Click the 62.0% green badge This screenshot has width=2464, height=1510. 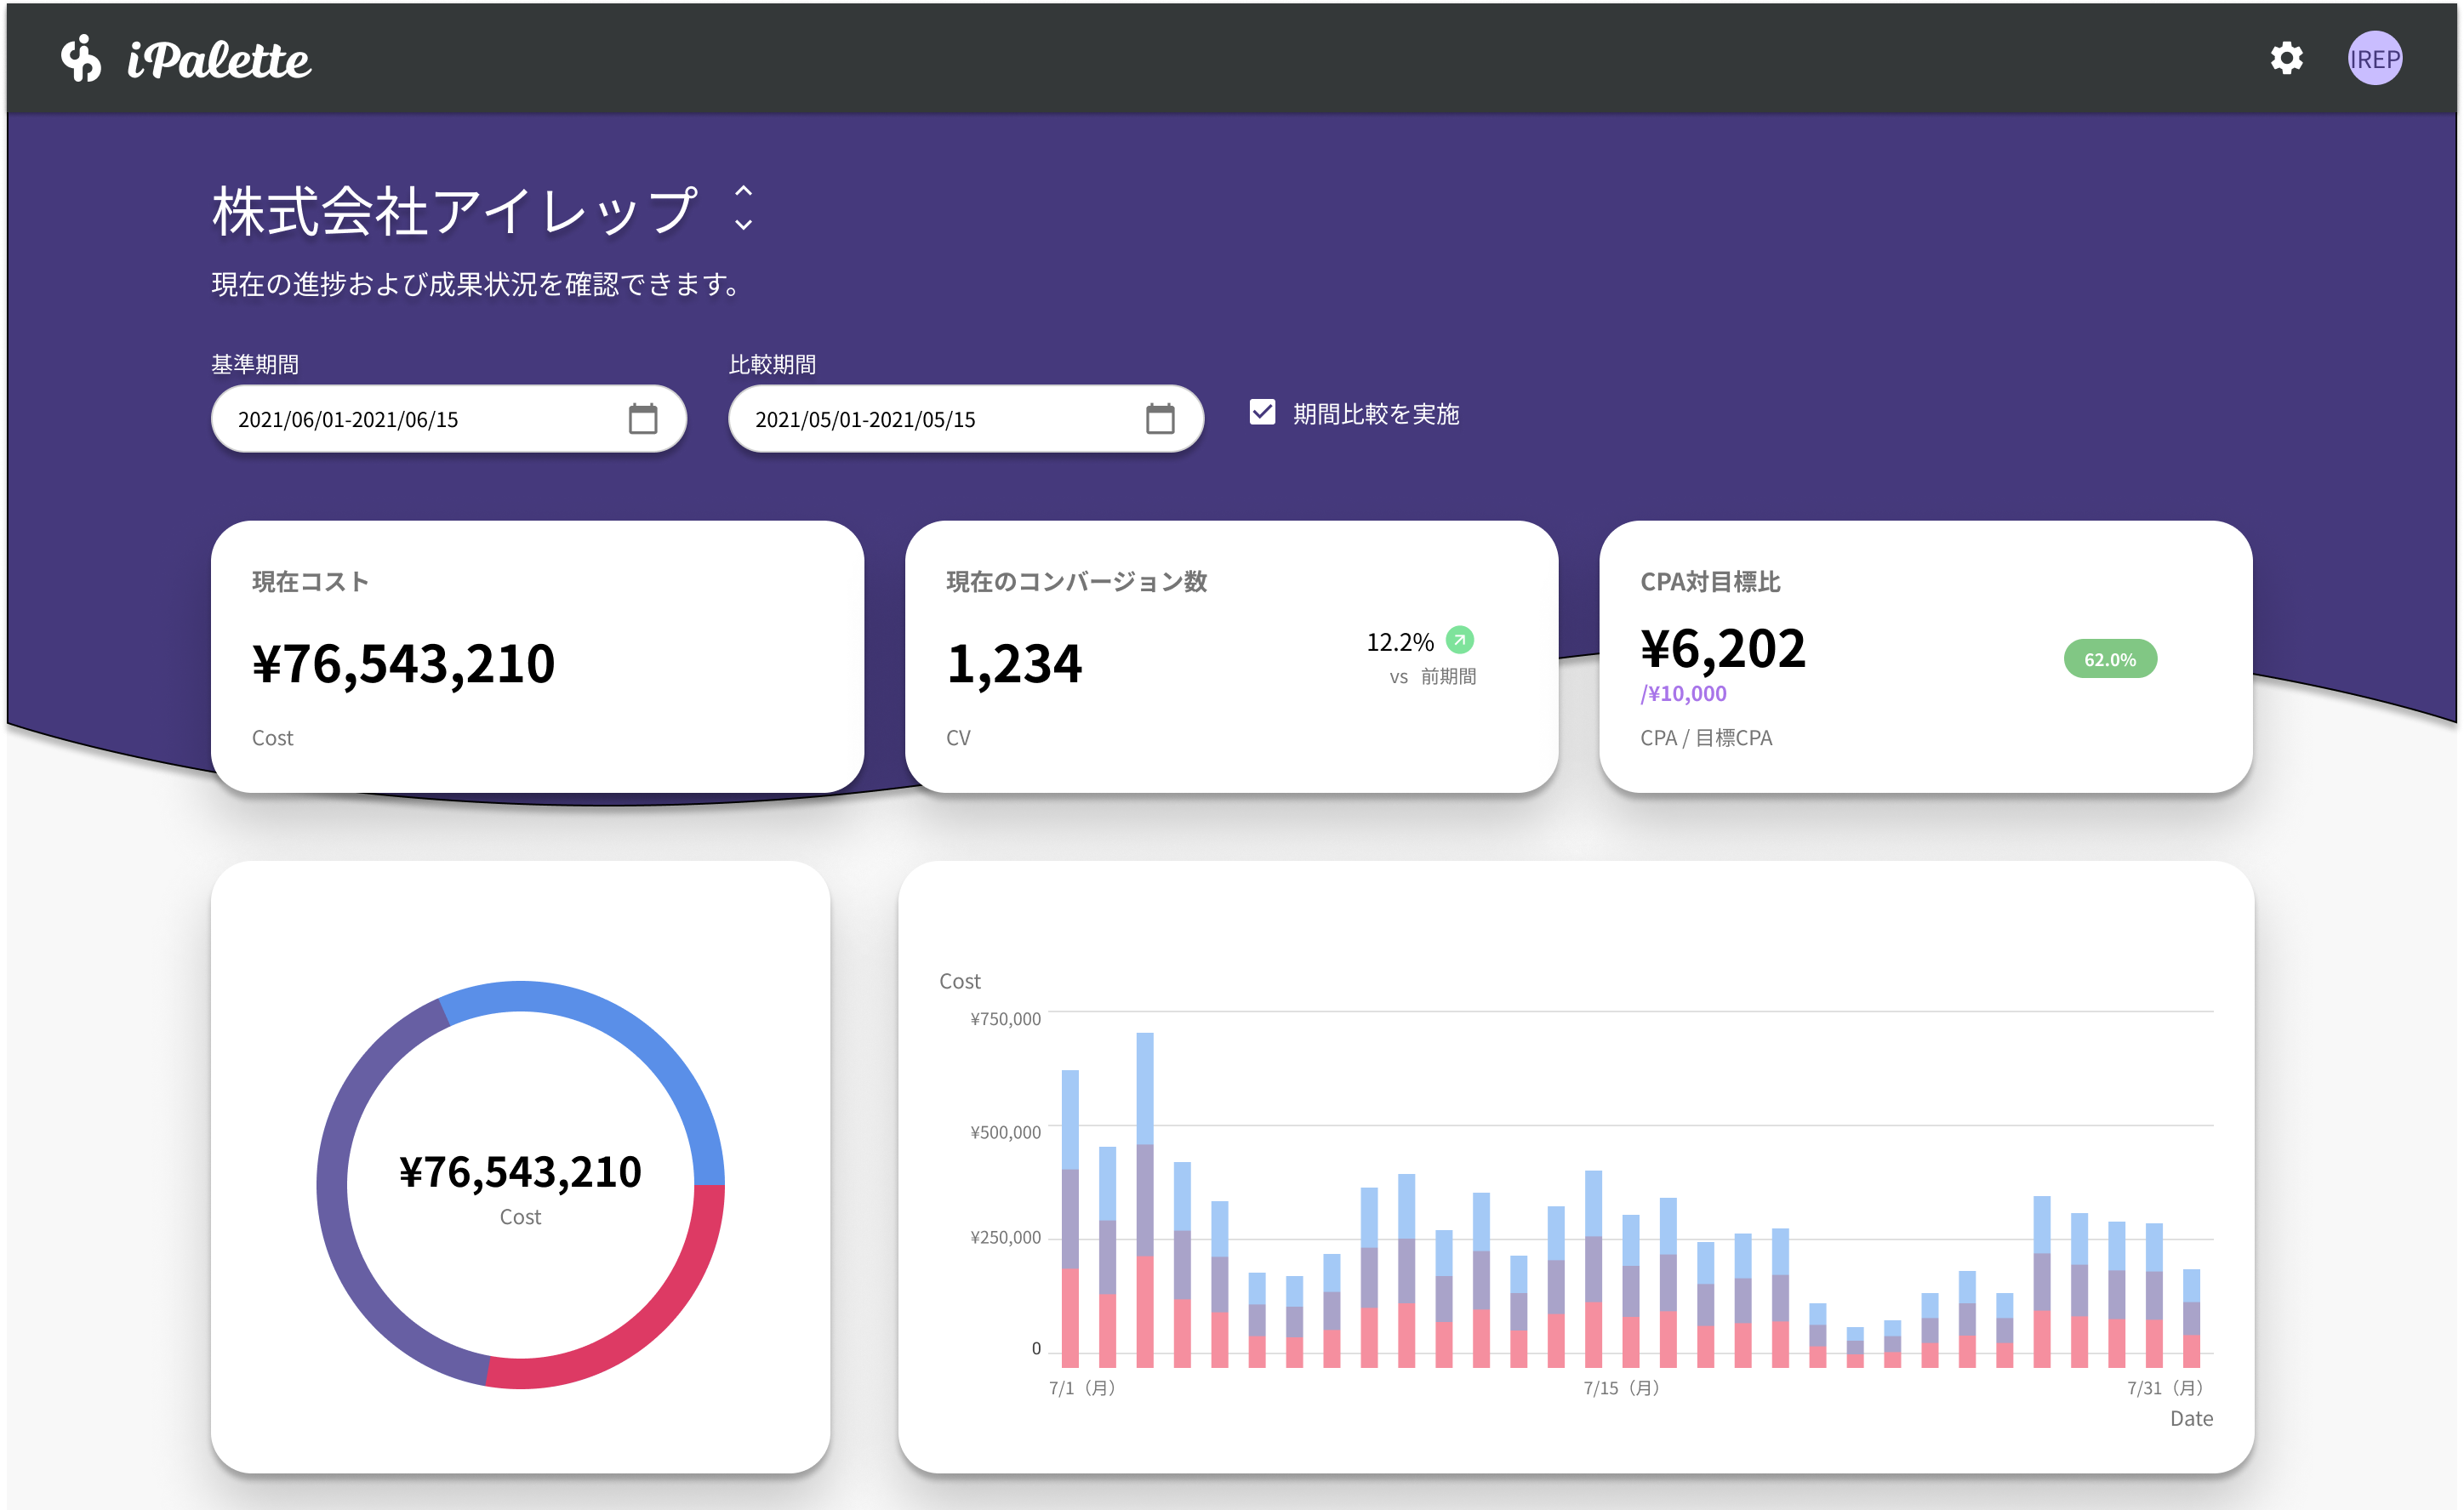pyautogui.click(x=2110, y=659)
